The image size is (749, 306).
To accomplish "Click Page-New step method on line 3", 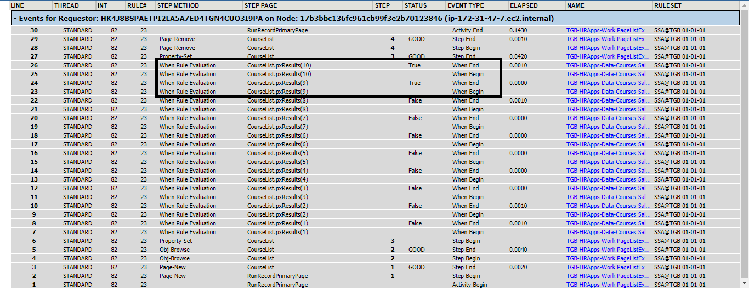I will [173, 267].
